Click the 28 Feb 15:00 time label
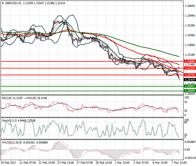This screenshot has height=166, width=196. [x=104, y=163]
